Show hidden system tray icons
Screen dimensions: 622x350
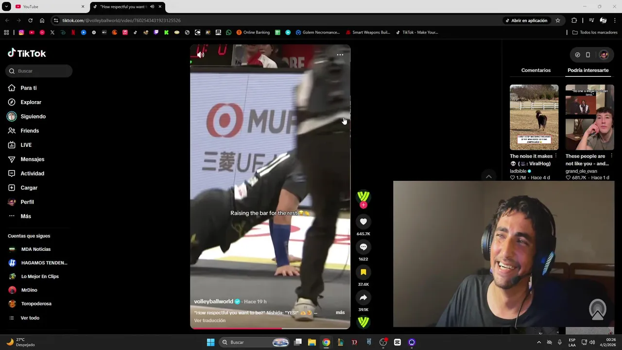(538, 342)
